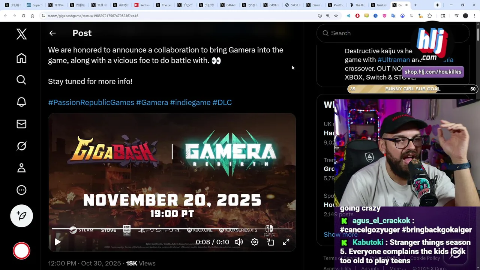This screenshot has width=480, height=270.
Task: Open #indiegame hashtag link
Action: coord(190,102)
